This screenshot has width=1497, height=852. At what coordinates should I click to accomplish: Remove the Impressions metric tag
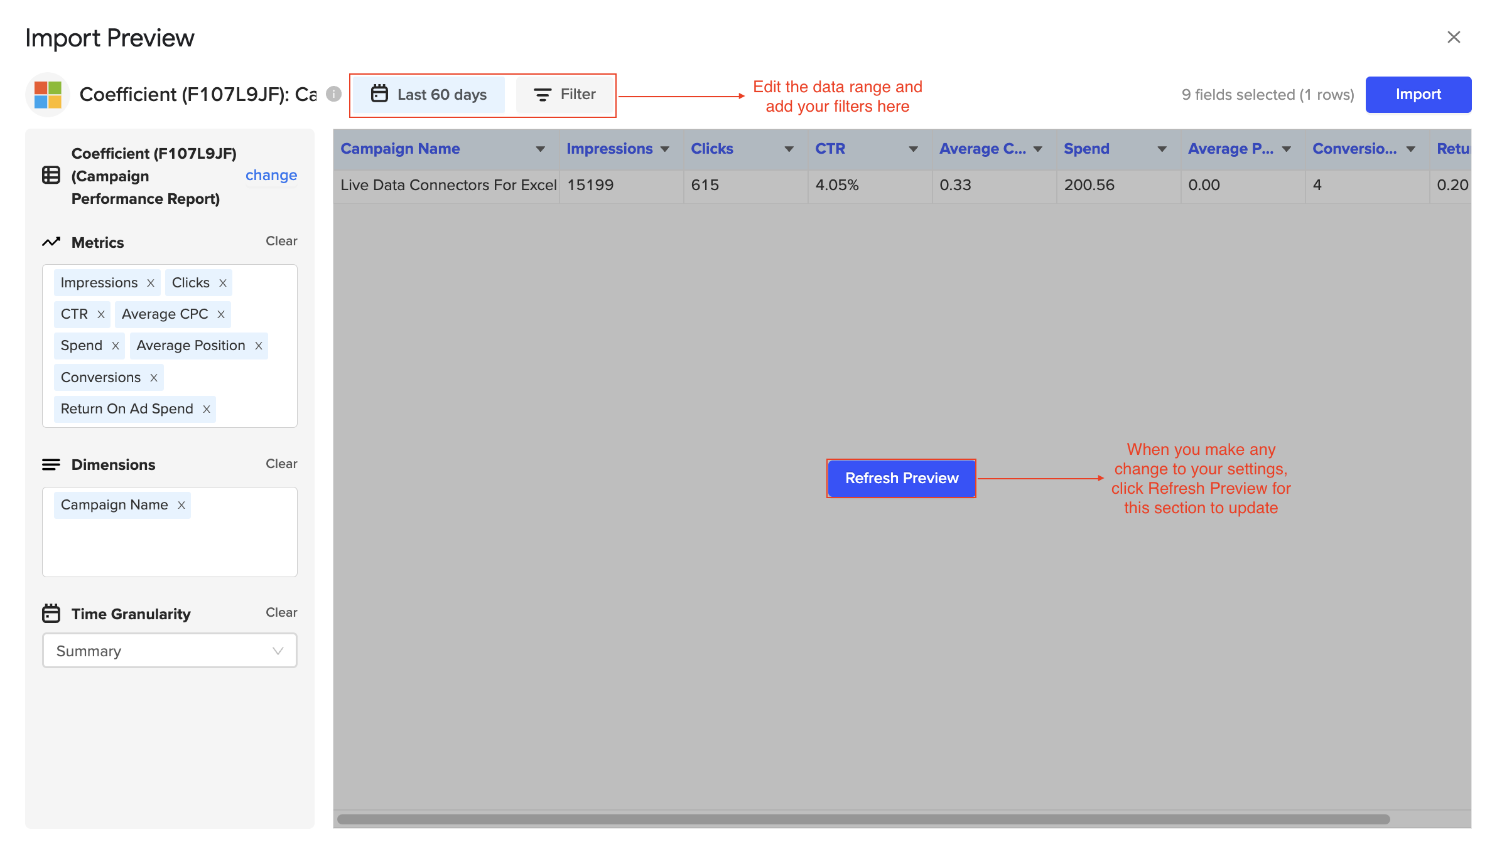pos(151,283)
